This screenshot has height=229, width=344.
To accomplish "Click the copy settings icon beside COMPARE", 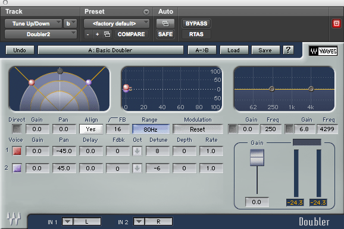I will (x=107, y=34).
